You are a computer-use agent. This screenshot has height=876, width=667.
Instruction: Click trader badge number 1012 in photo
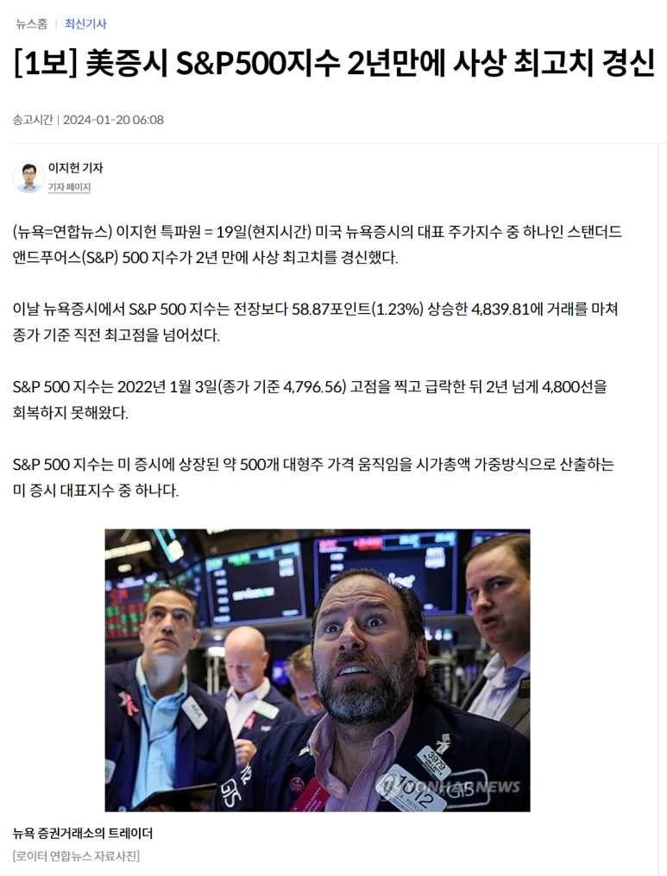(x=415, y=789)
